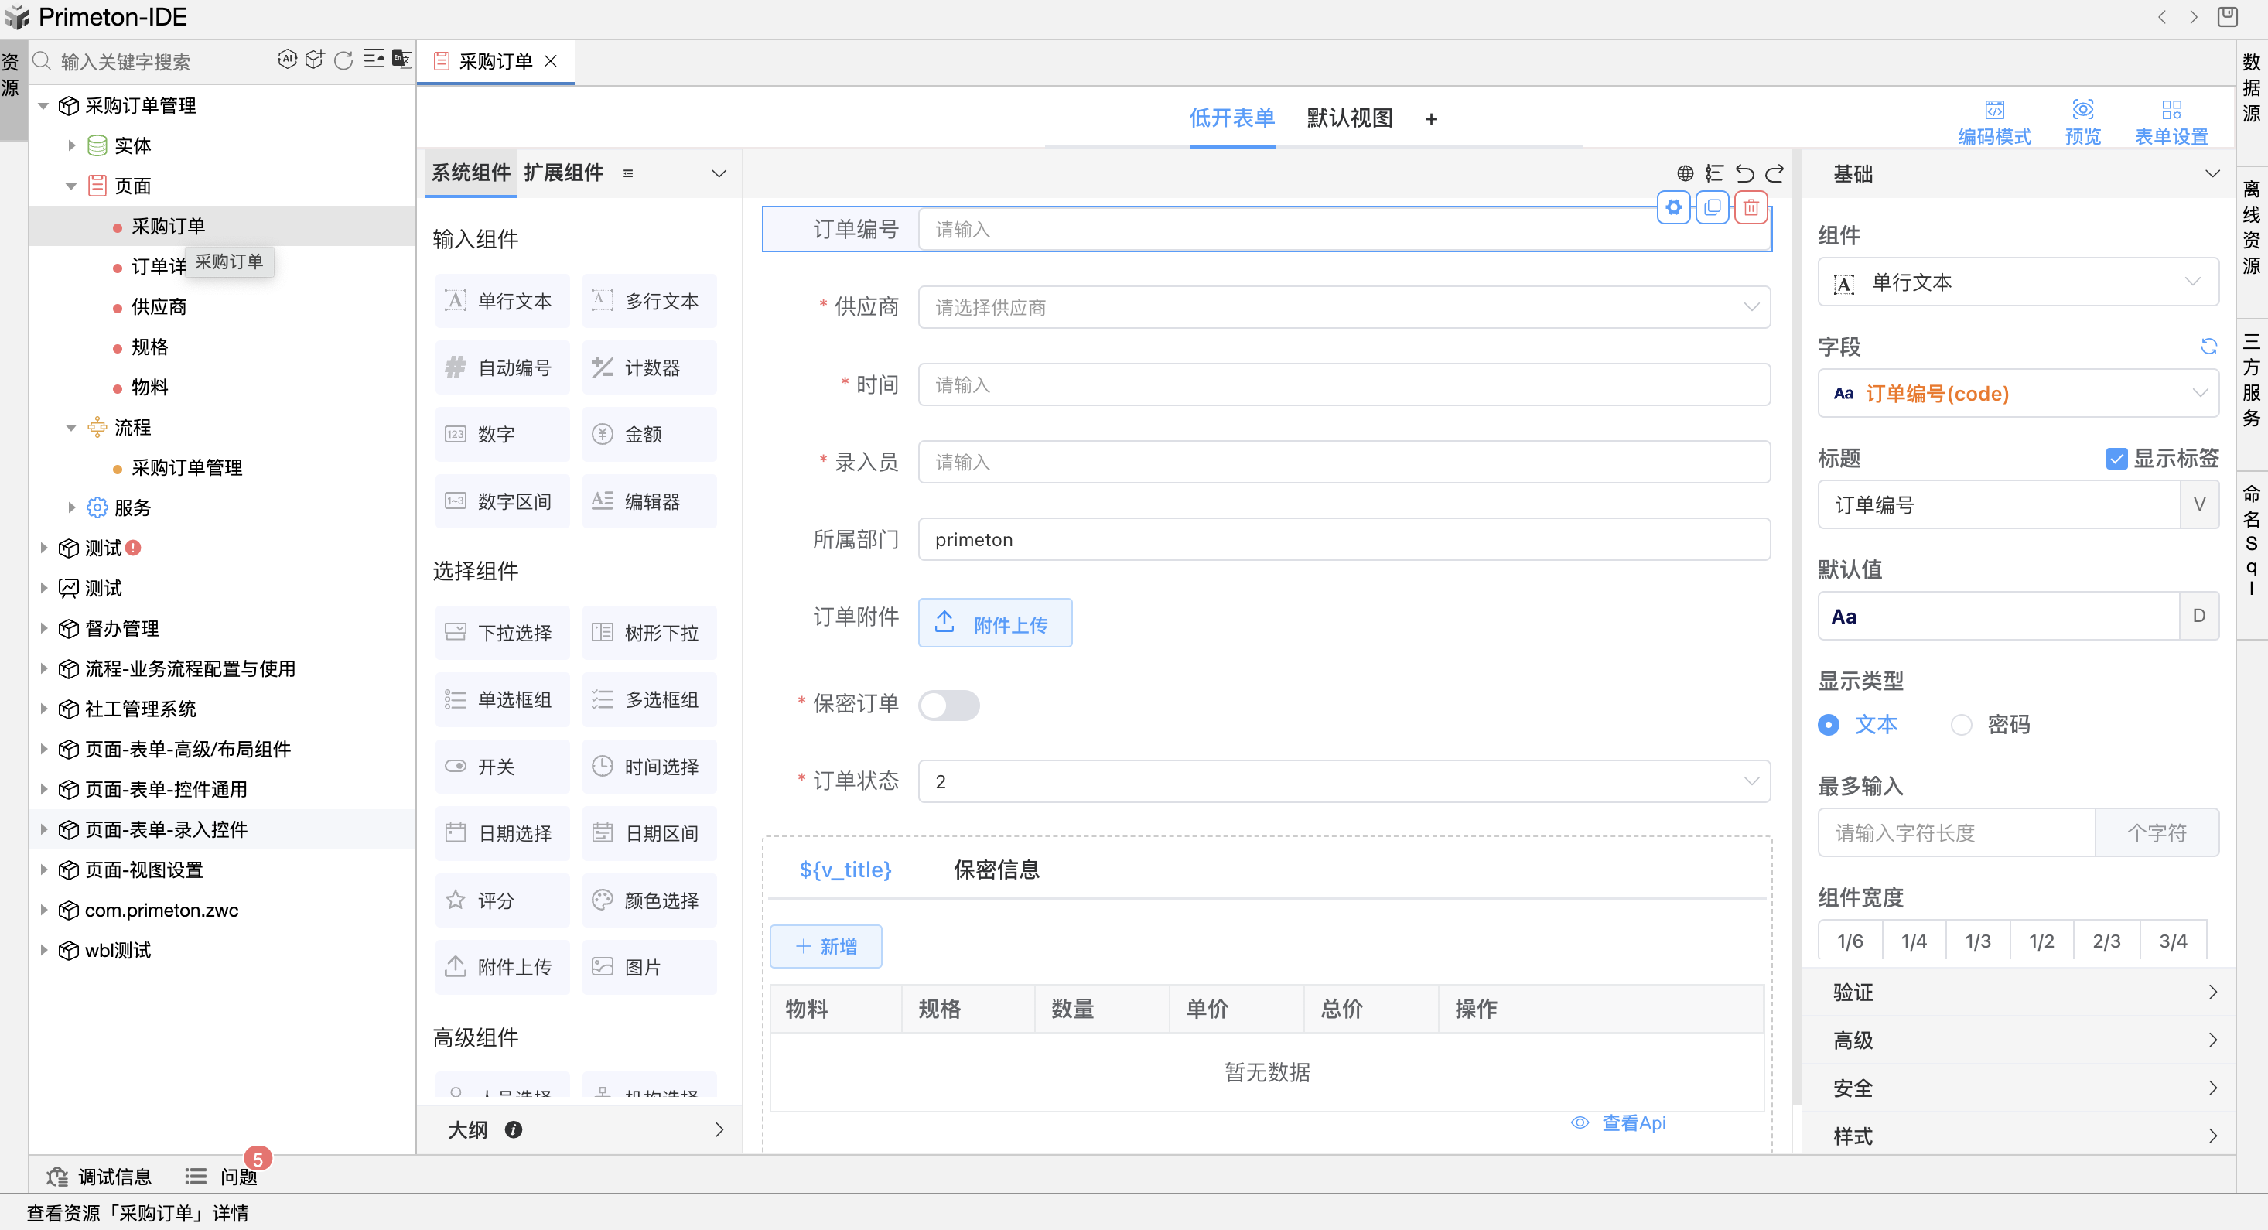Open 编码模式 code mode
Viewport: 2268px width, 1230px height.
tap(1993, 121)
